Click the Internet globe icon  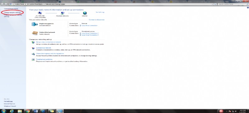85,13
